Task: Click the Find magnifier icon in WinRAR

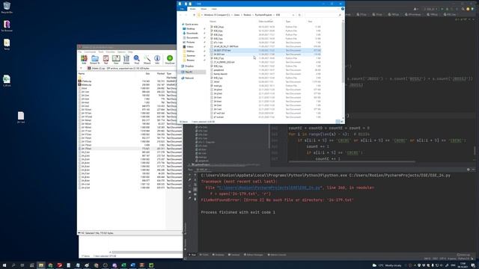Action: pos(136,59)
